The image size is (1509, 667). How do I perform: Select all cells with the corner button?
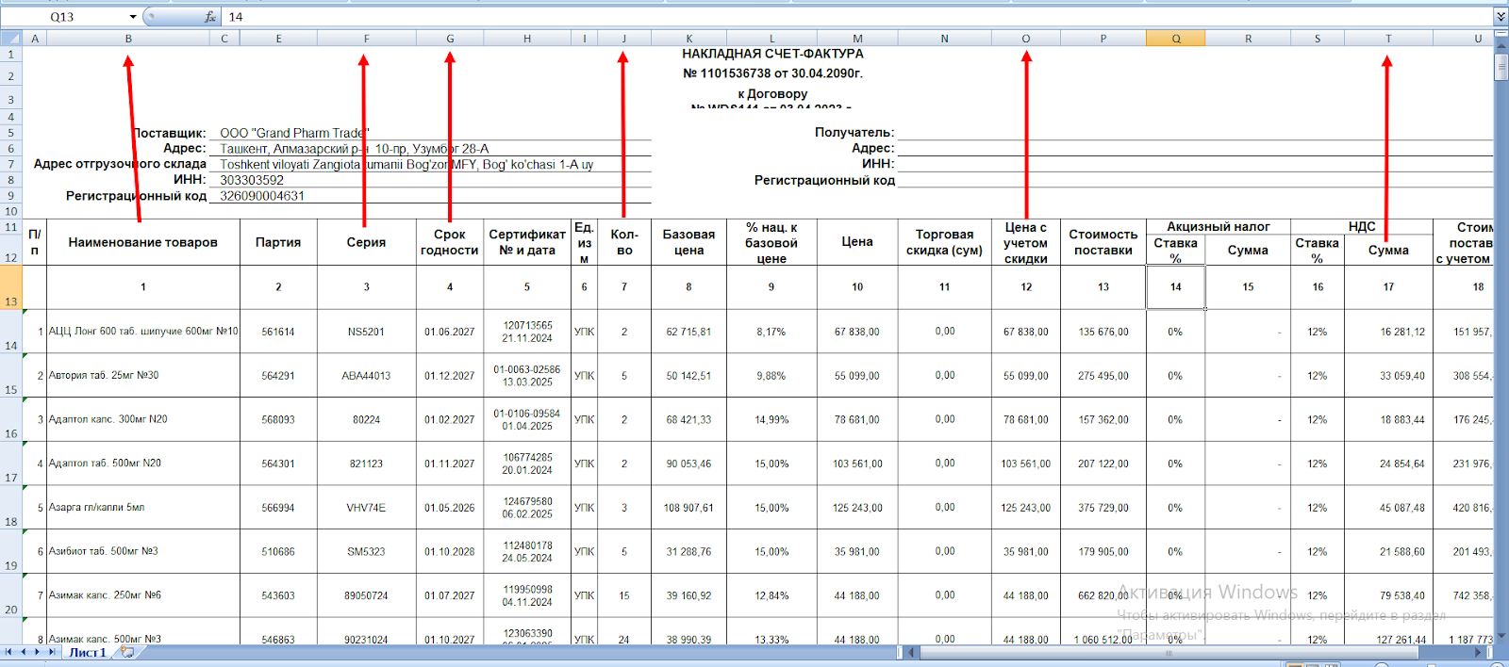(11, 39)
